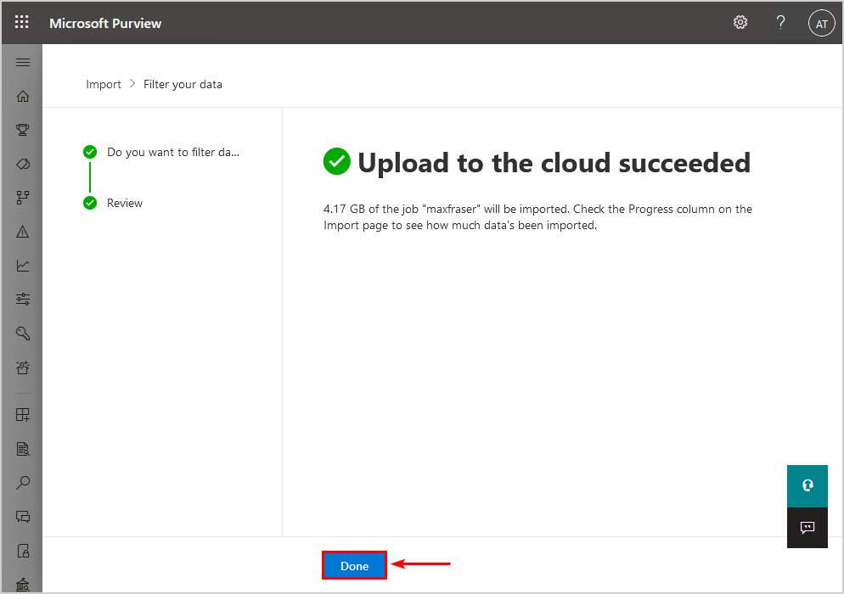Go to Home in the sidebar
844x594 pixels.
(x=23, y=96)
